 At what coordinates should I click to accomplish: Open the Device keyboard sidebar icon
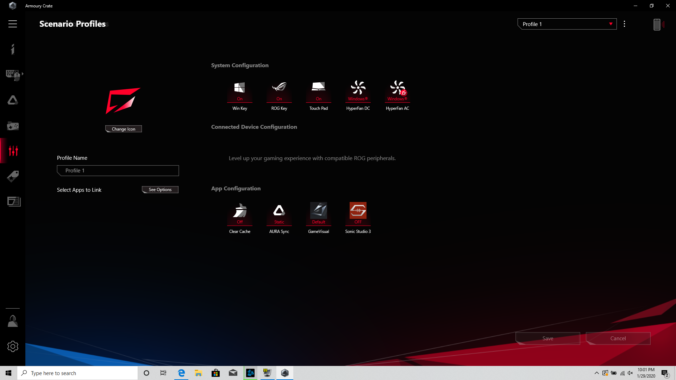click(13, 75)
